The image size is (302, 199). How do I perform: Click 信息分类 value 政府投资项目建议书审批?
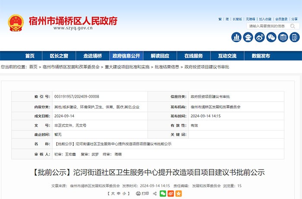coord(210,96)
